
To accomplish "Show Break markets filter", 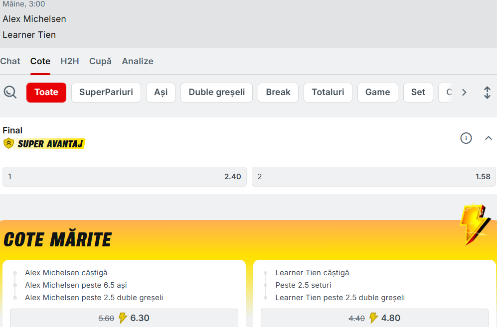I will (278, 93).
